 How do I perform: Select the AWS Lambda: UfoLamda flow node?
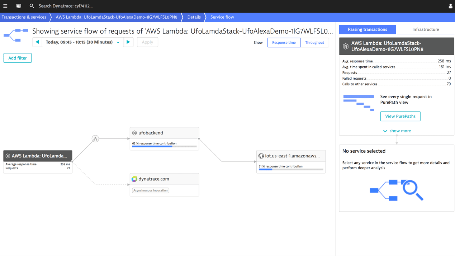pyautogui.click(x=38, y=162)
